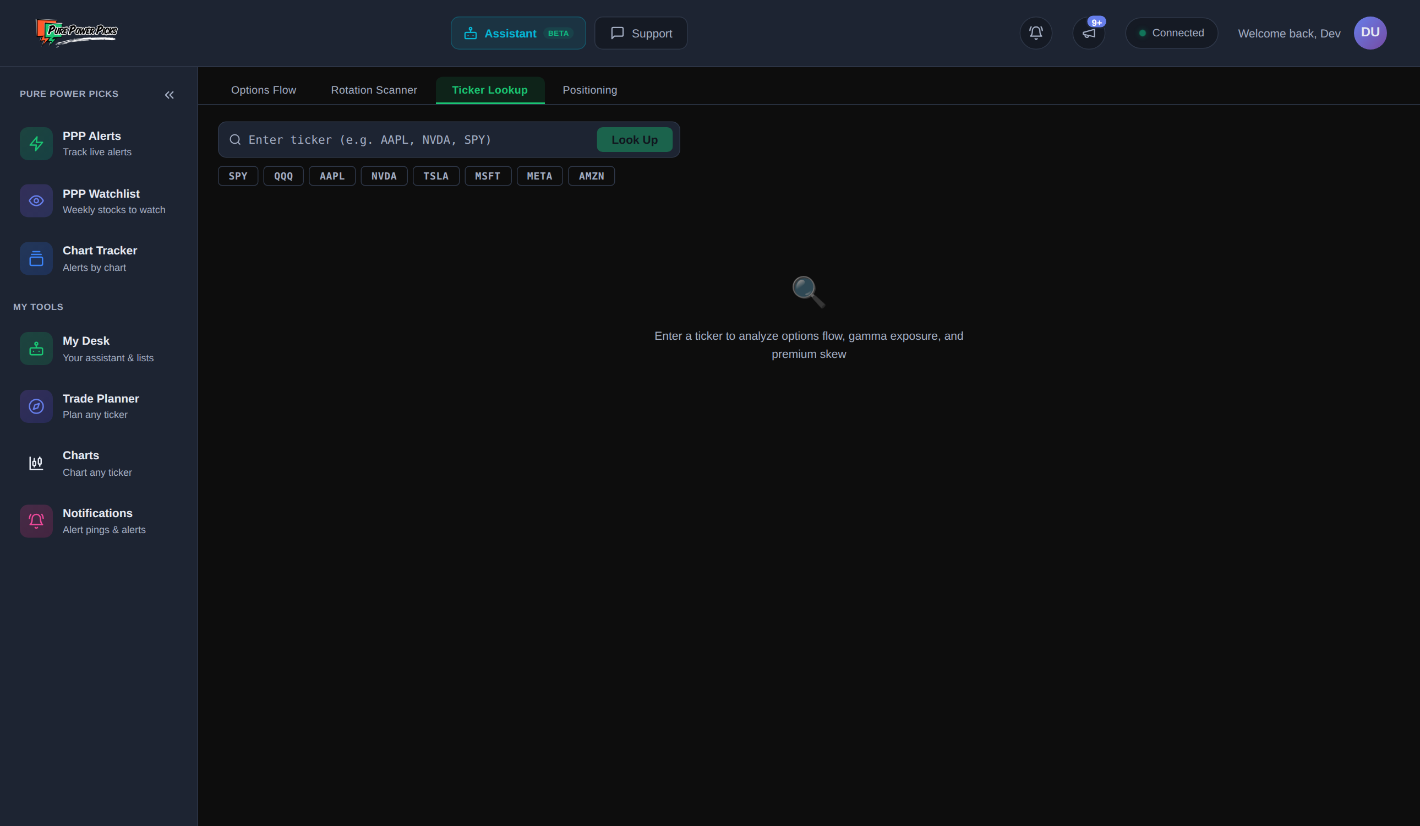The width and height of the screenshot is (1420, 826).
Task: Open Chart Tracker from sidebar title
Action: pyautogui.click(x=100, y=251)
